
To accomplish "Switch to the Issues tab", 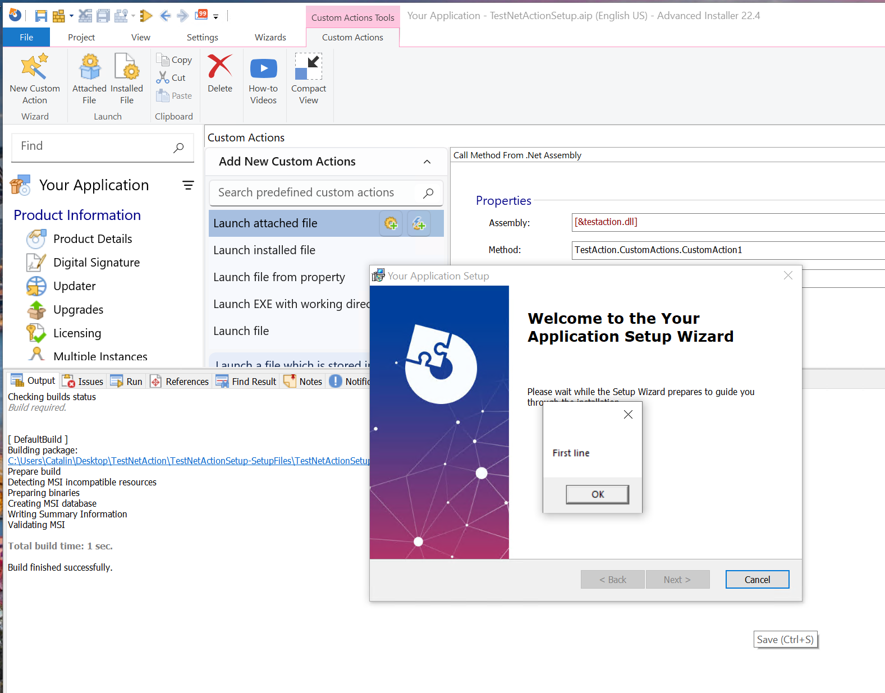I will pyautogui.click(x=83, y=382).
